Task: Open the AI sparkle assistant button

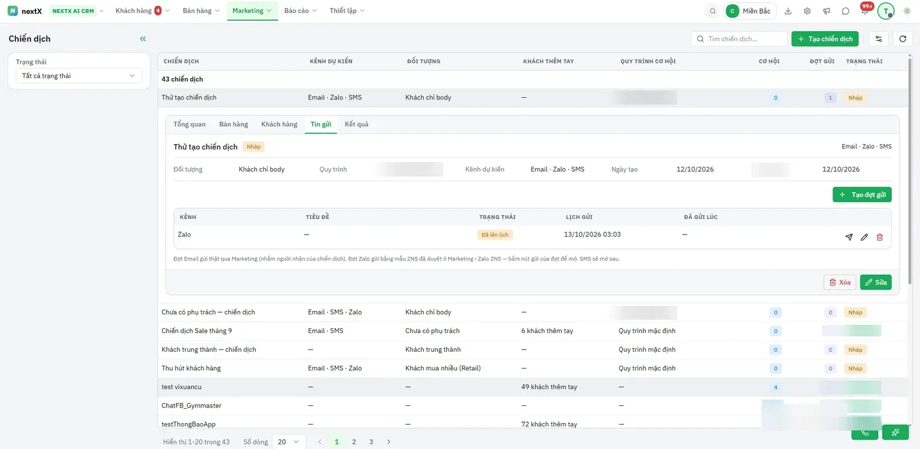Action: 895,432
